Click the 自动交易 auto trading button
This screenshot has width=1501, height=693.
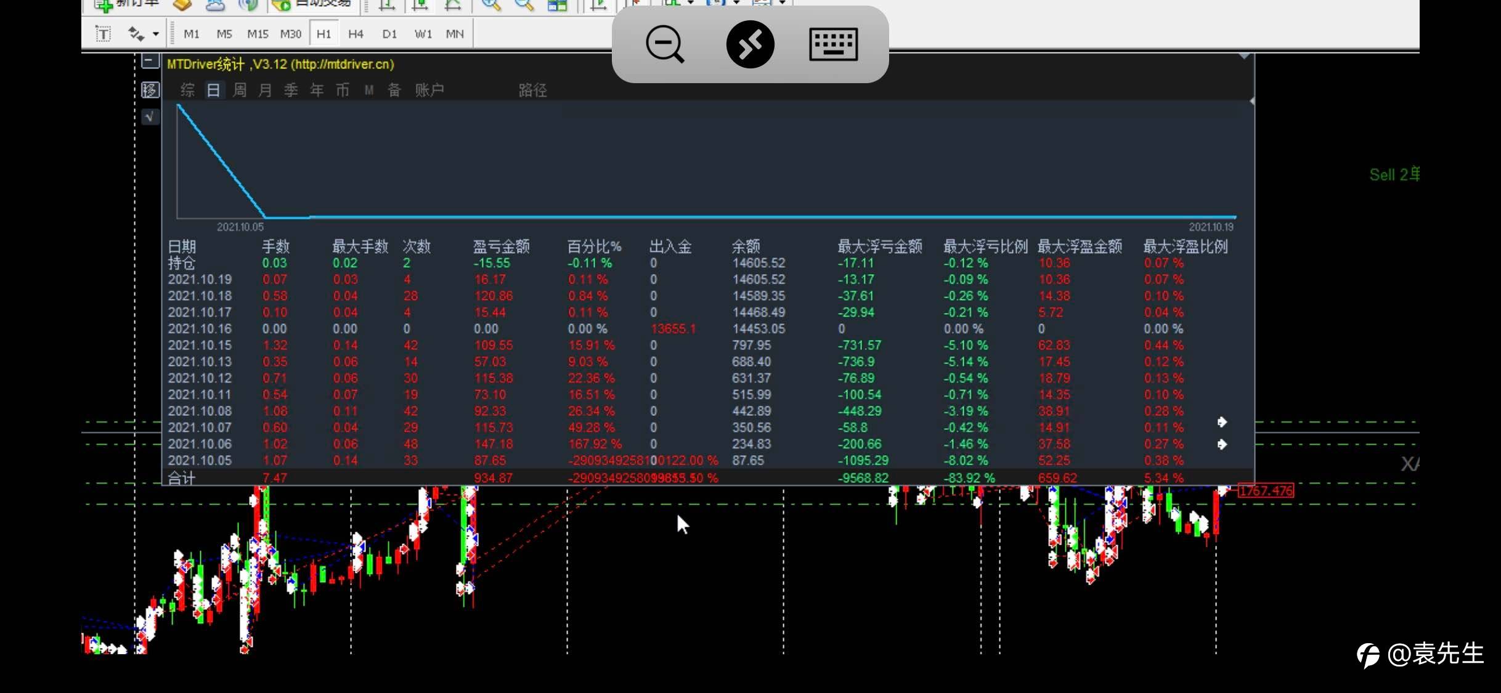click(312, 4)
